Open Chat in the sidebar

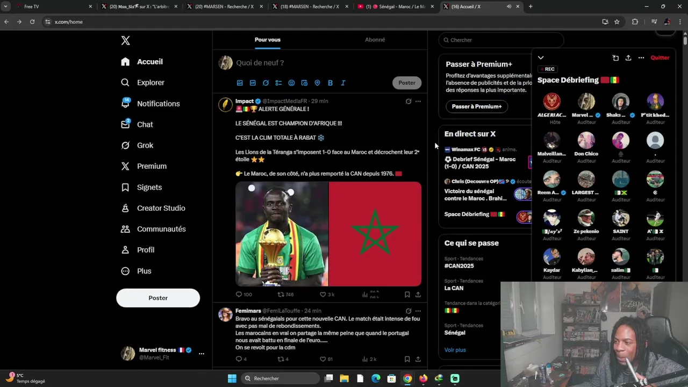tap(137, 124)
